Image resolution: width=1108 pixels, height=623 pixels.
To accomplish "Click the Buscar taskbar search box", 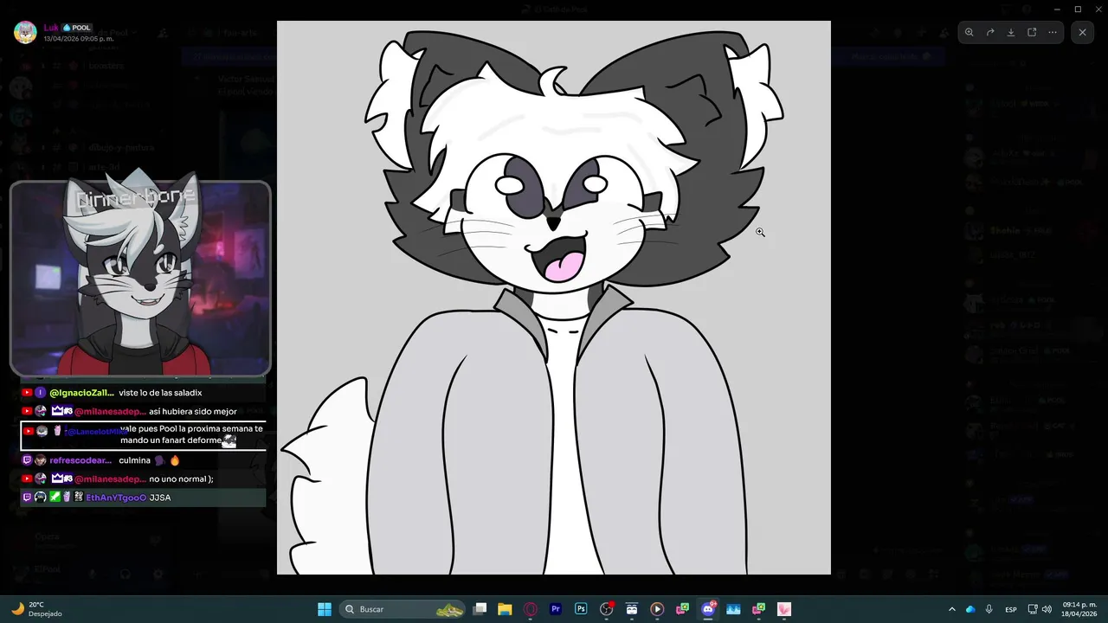I will 403,609.
